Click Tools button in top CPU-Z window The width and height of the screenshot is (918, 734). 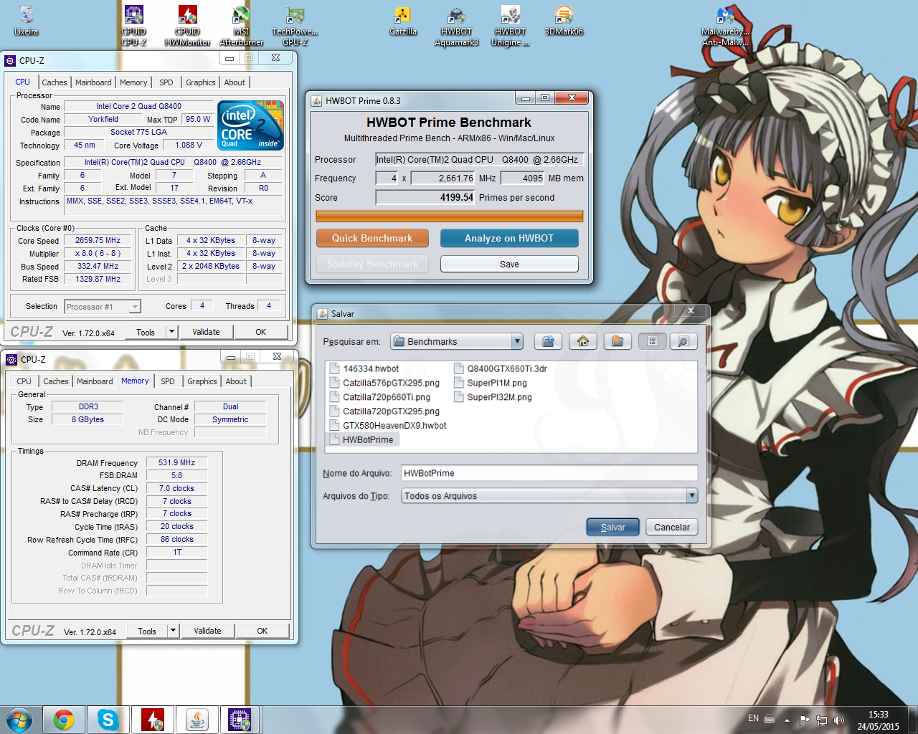pos(146,332)
